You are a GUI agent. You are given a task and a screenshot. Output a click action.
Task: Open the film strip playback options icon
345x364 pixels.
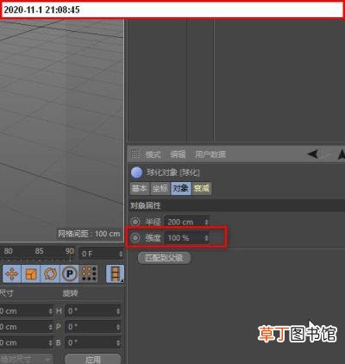(115, 273)
